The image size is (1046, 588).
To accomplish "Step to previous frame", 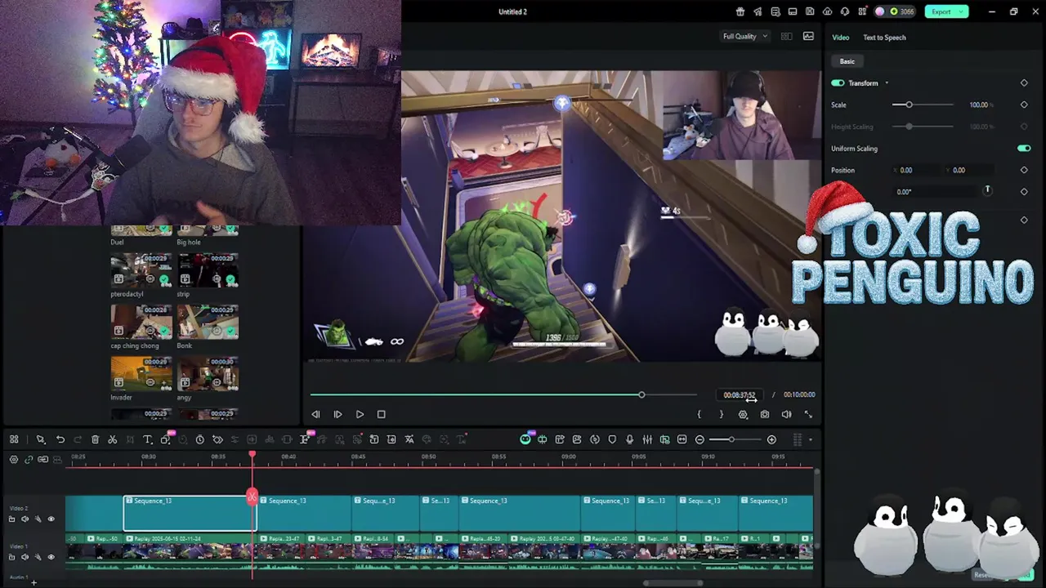I will 315,414.
